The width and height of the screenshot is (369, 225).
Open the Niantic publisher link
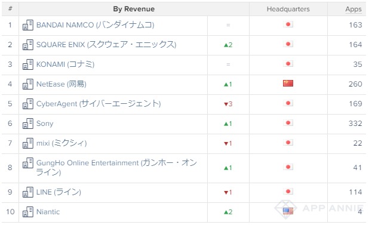pyautogui.click(x=48, y=212)
